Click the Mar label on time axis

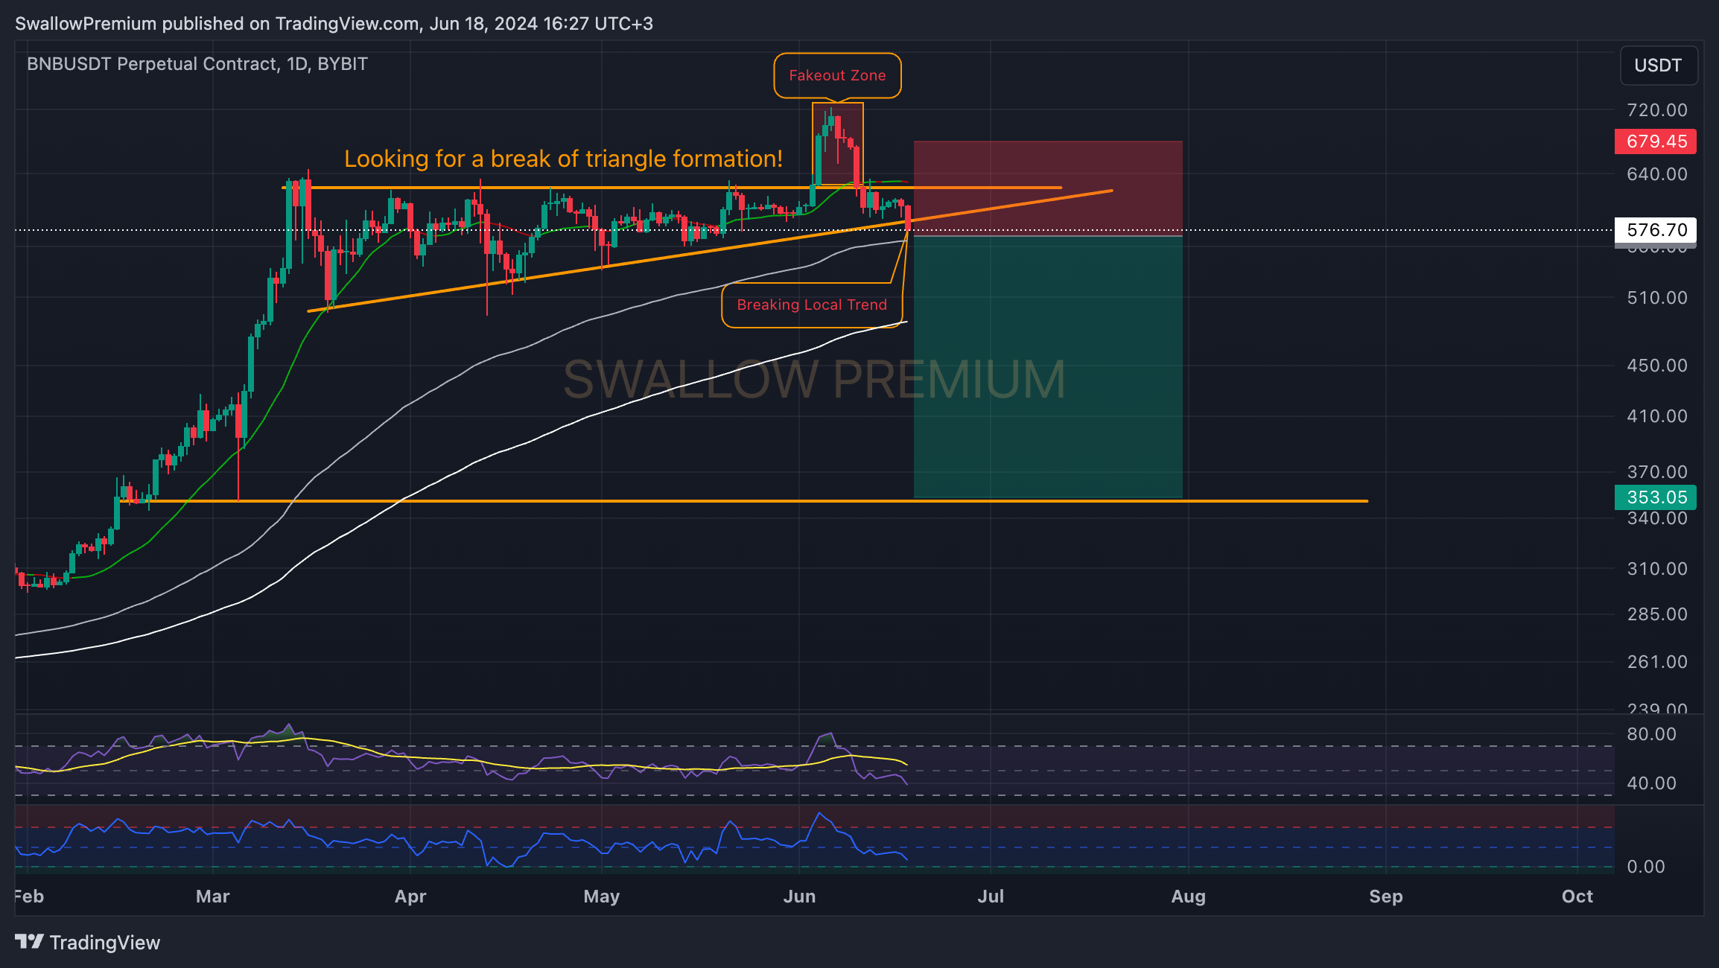point(213,897)
